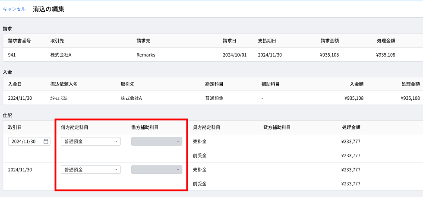Click the 勘定科目 column header in 入金
Image resolution: width=423 pixels, height=197 pixels.
click(x=214, y=84)
